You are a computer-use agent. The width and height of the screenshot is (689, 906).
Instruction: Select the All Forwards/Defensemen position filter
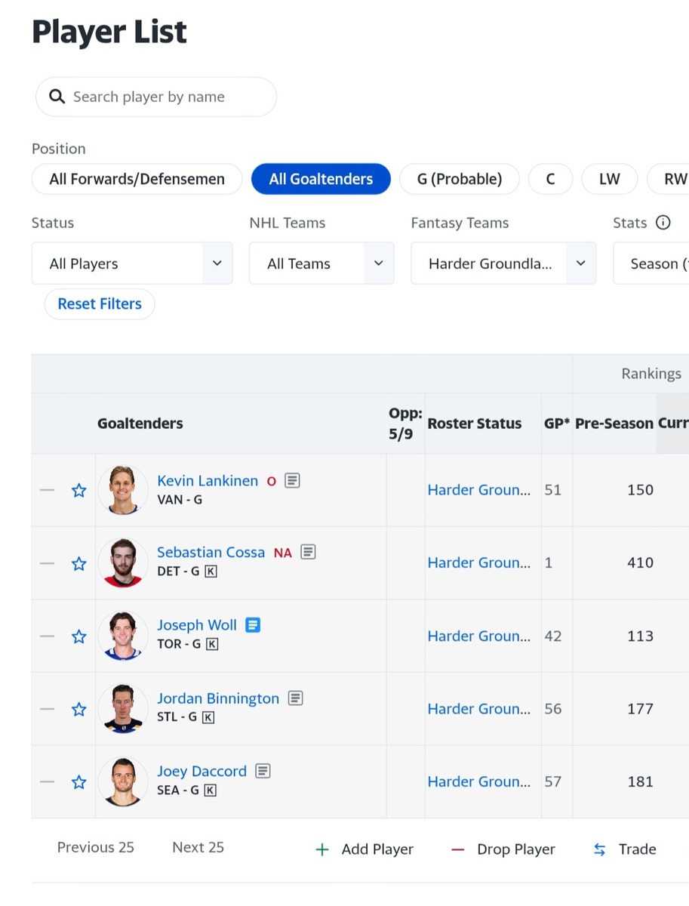137,179
